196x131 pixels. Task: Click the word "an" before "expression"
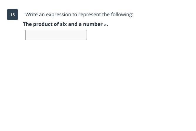[x=42, y=14]
